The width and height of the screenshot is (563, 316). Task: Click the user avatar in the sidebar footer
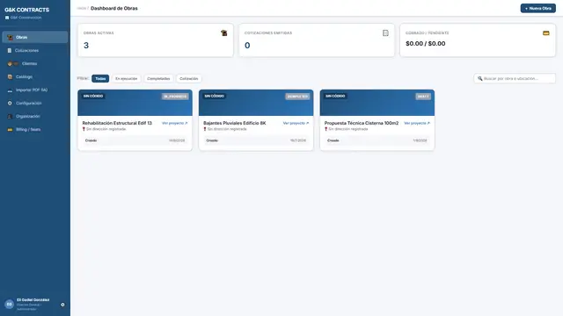pyautogui.click(x=10, y=305)
